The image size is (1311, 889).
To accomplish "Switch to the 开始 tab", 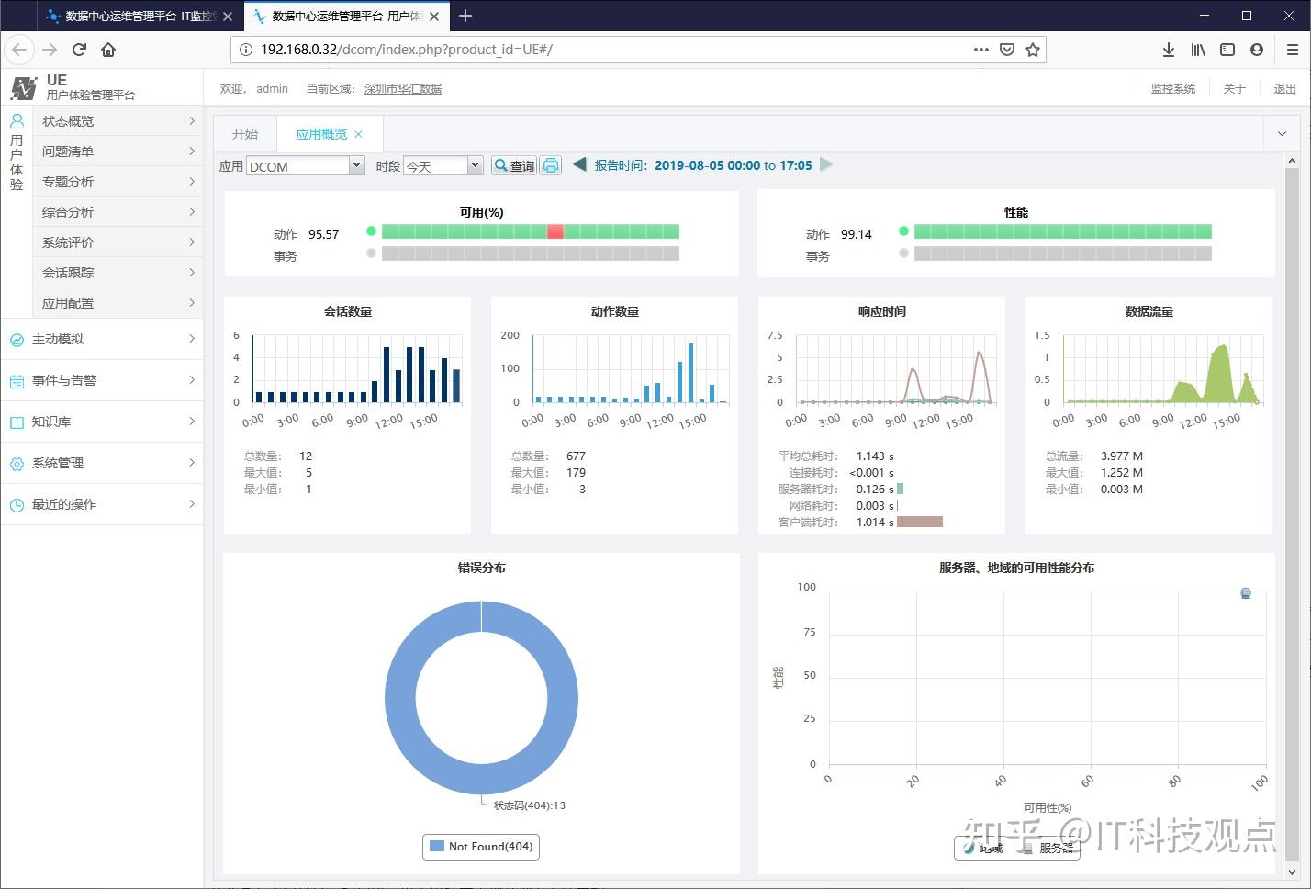I will tap(245, 134).
